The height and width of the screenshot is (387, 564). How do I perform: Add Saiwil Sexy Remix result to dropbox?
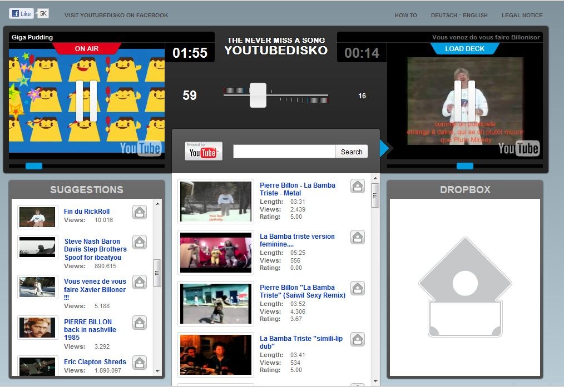(358, 288)
